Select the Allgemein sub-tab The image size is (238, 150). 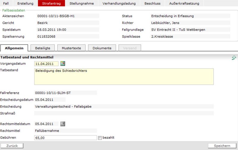[x=14, y=48]
